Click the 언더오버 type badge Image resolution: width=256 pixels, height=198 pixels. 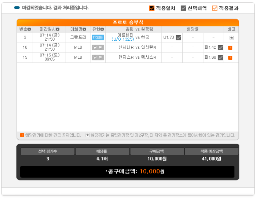98,38
